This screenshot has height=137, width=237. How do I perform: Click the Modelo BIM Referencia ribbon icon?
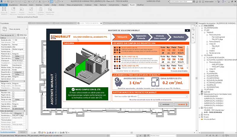point(50,9)
